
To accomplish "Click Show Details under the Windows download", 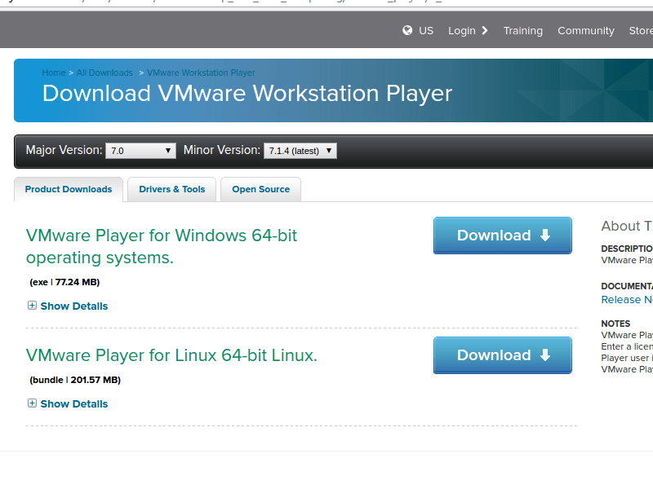I will click(x=74, y=306).
